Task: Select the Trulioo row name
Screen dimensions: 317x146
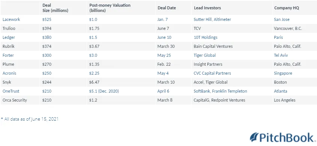Action: (x=9, y=28)
